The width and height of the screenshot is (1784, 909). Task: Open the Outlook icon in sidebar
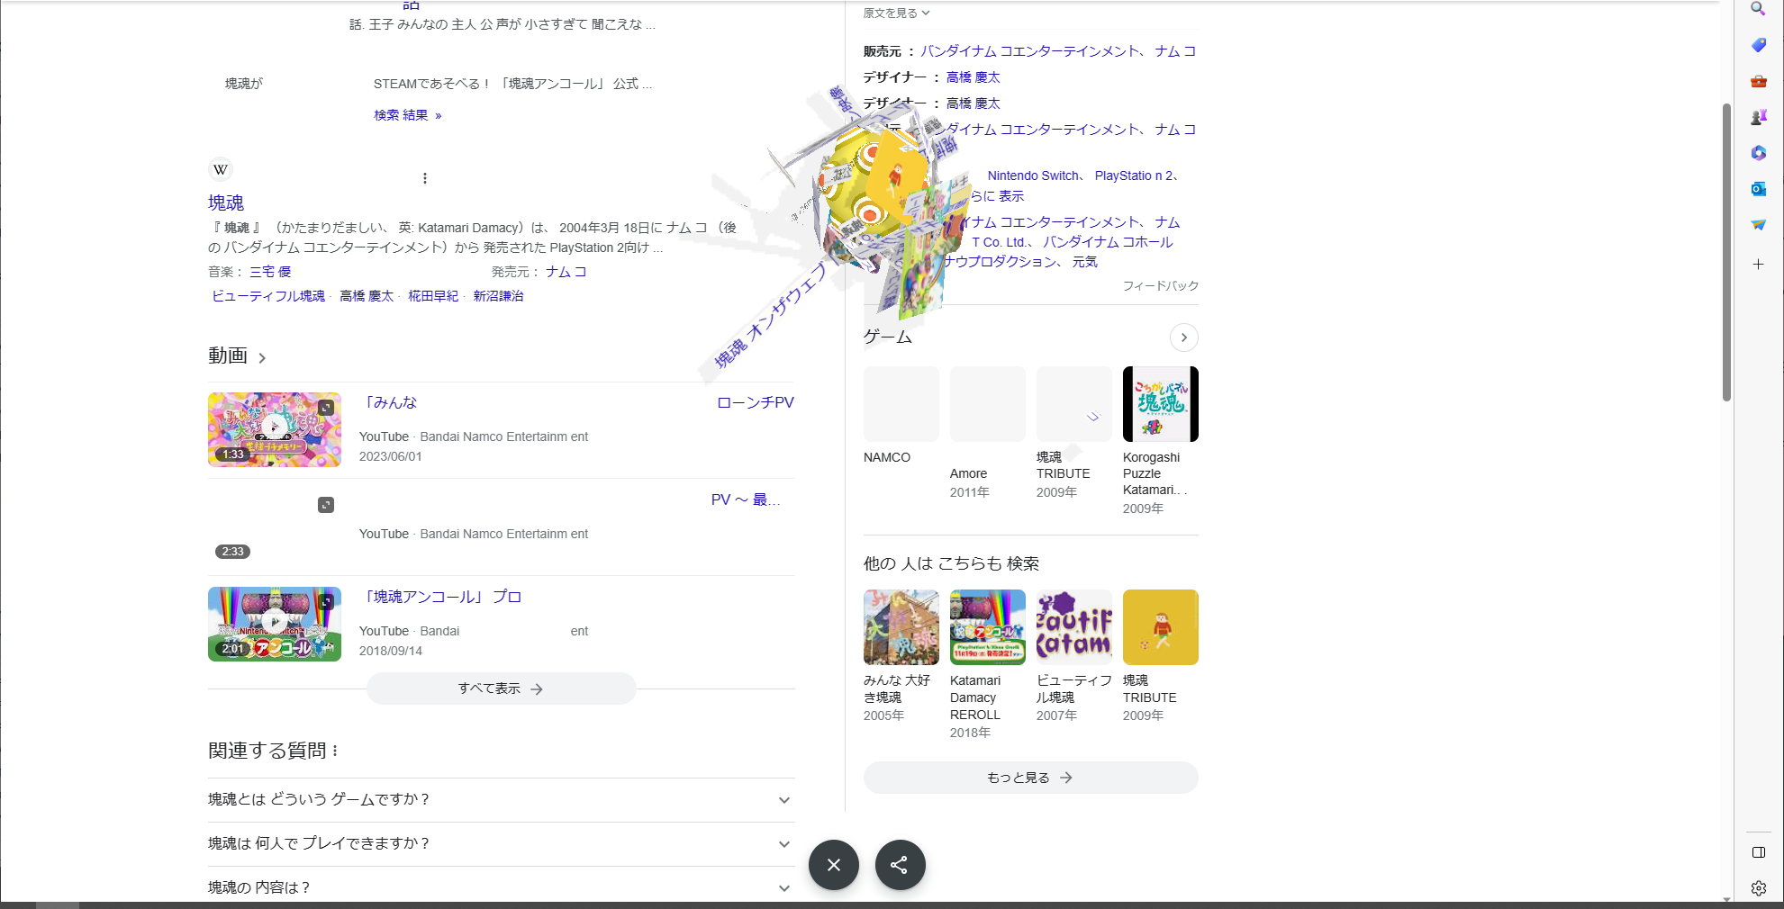(x=1758, y=189)
